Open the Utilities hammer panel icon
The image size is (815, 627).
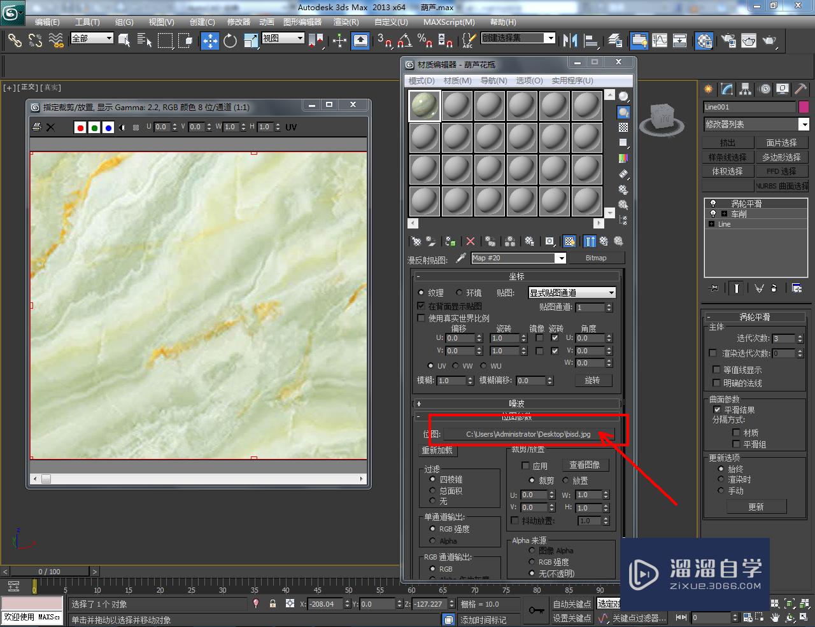point(801,89)
